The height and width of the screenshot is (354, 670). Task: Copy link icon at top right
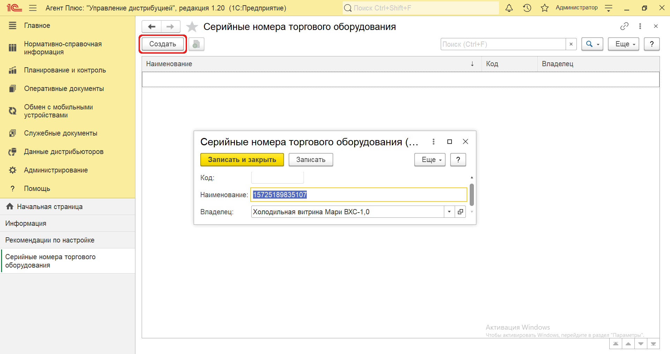(624, 26)
